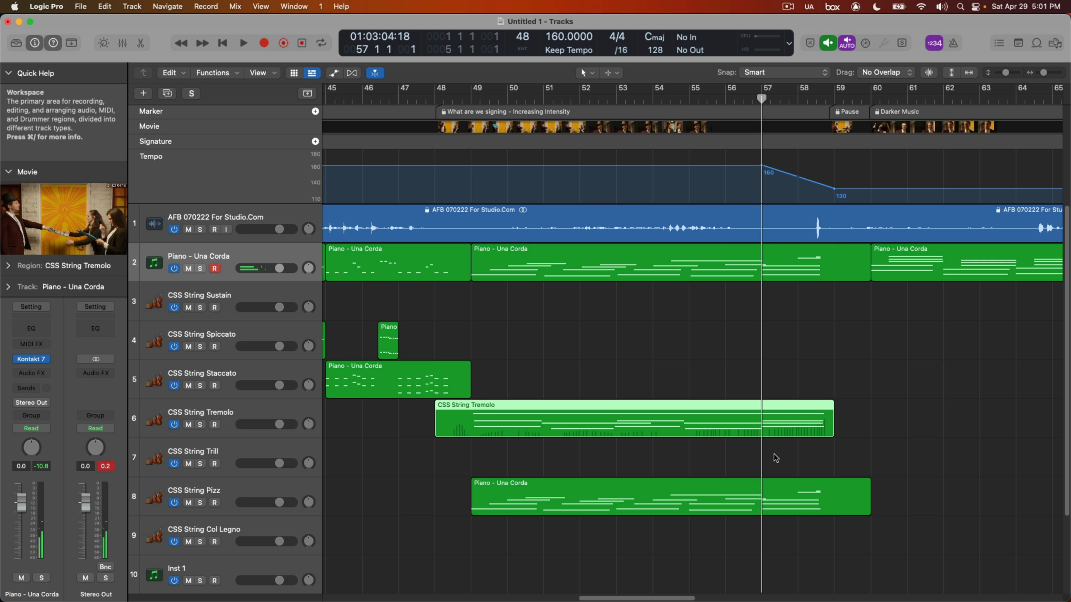
Task: Open the Window menu
Action: tap(294, 6)
